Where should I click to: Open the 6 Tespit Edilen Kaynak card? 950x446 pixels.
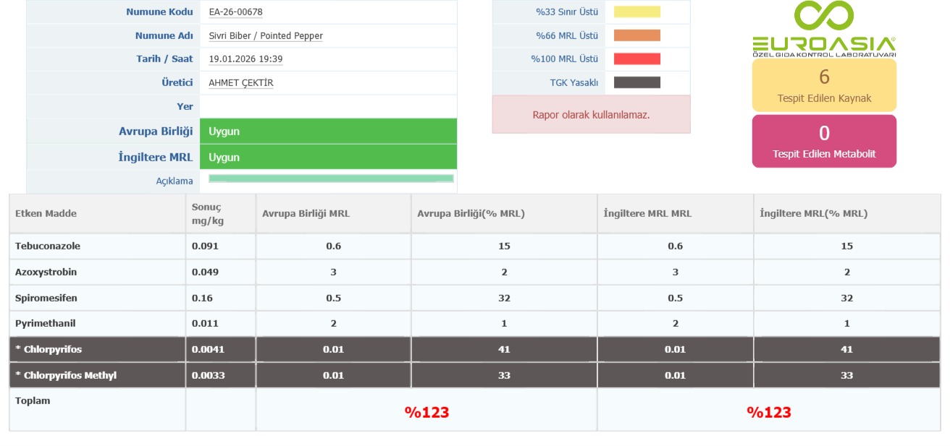click(x=824, y=85)
